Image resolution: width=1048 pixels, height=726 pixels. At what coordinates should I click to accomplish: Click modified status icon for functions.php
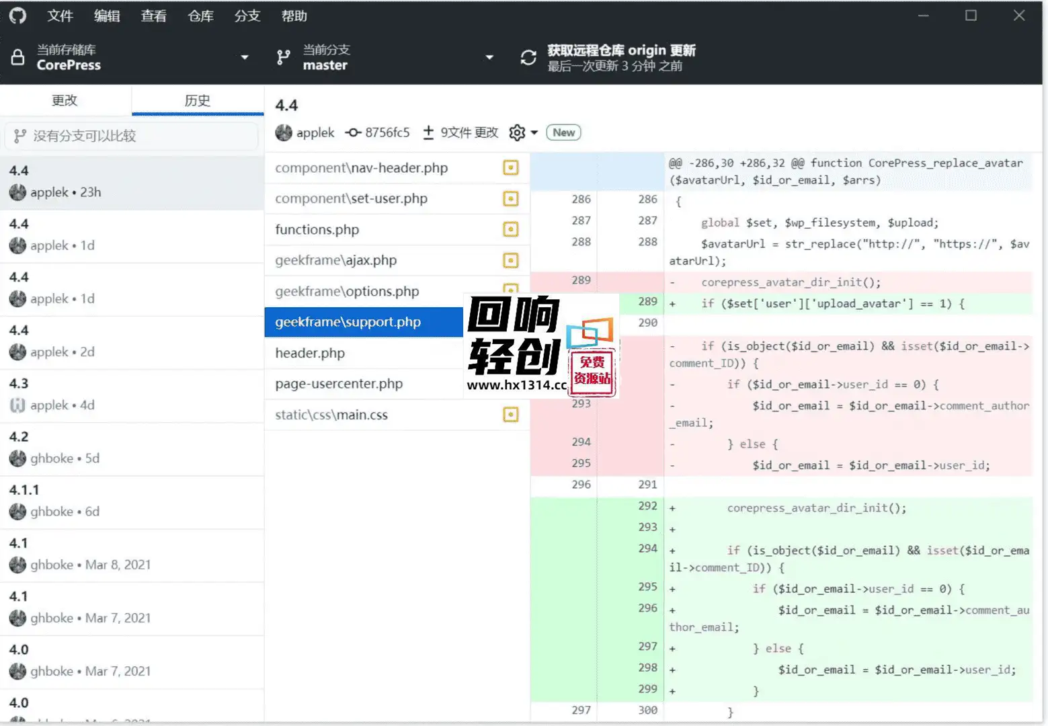tap(511, 230)
